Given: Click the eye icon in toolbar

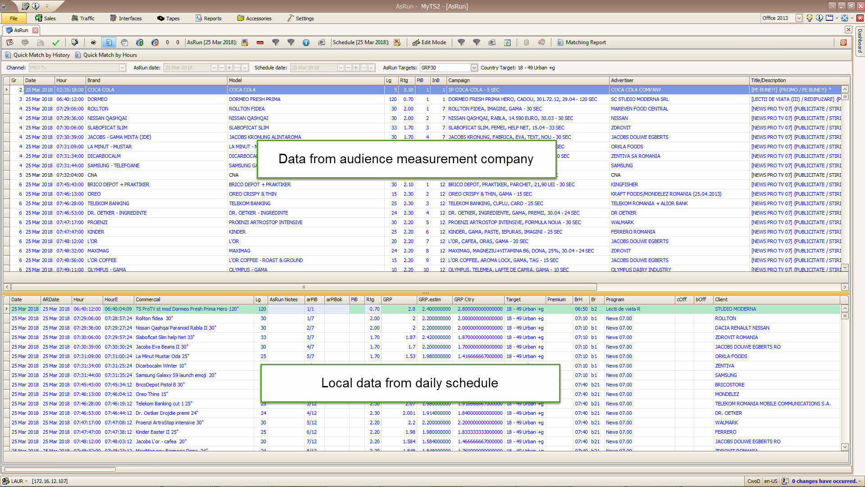Looking at the screenshot, I should click(x=93, y=42).
